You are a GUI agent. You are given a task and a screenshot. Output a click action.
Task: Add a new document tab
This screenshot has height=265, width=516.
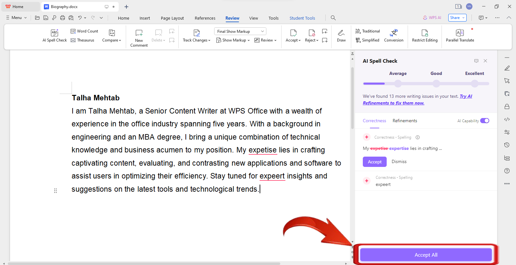pyautogui.click(x=126, y=6)
